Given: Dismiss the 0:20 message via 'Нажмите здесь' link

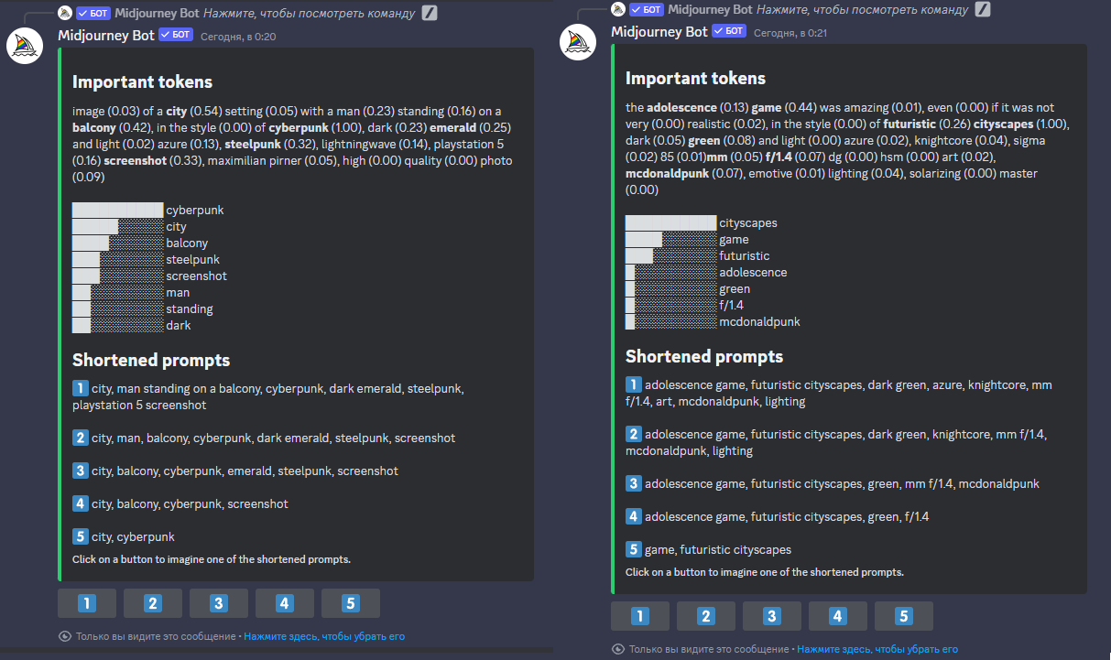Looking at the screenshot, I should (324, 636).
